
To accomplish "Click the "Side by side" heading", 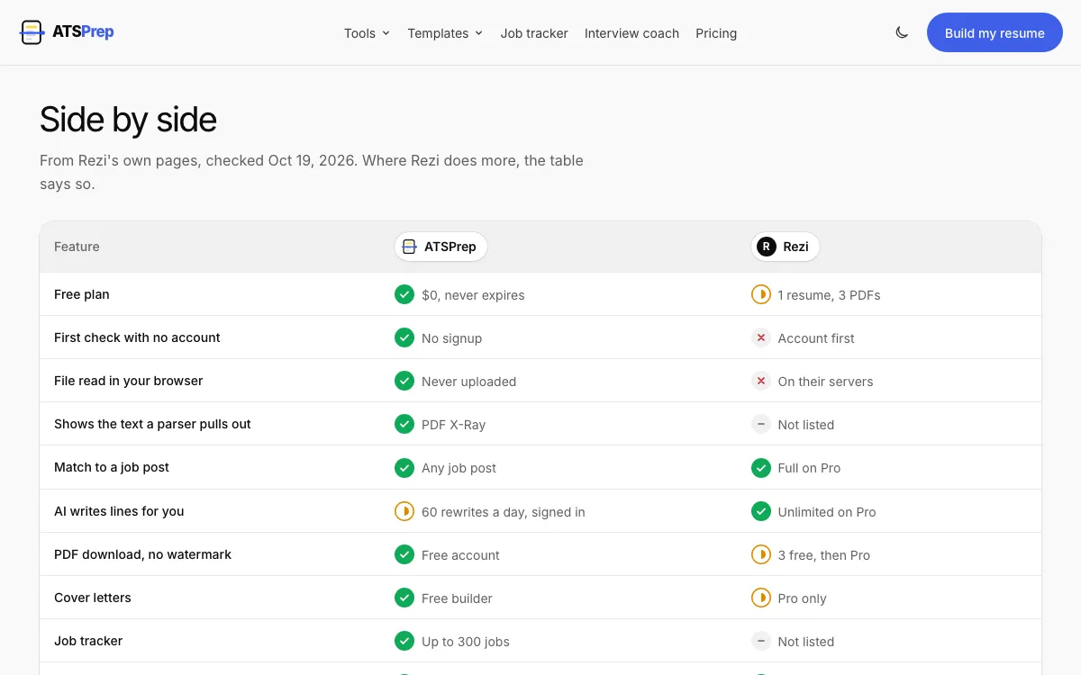I will tap(128, 120).
